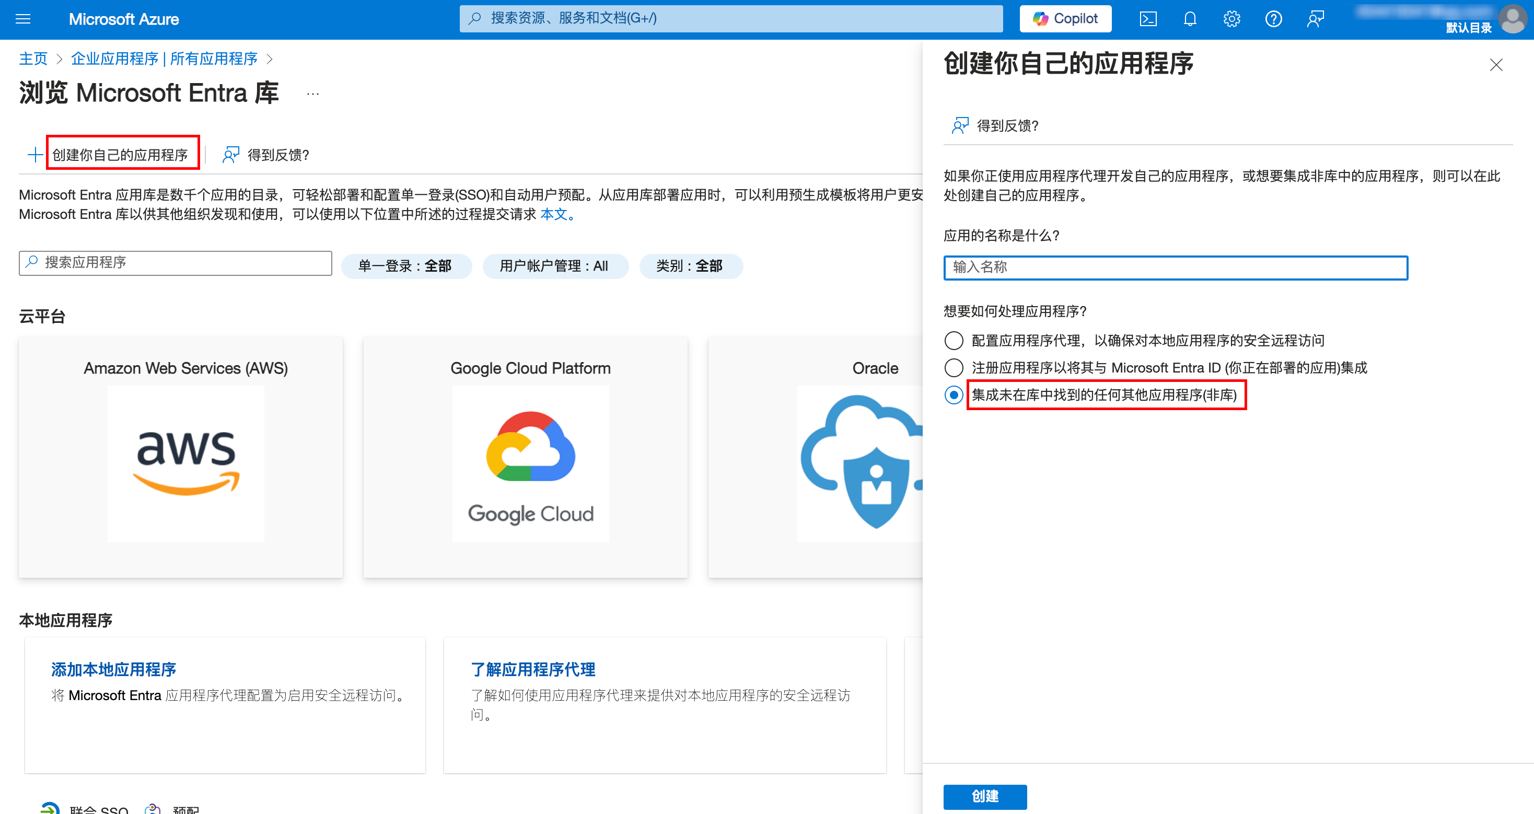
Task: Open the Azure portal hamburger menu
Action: [22, 19]
